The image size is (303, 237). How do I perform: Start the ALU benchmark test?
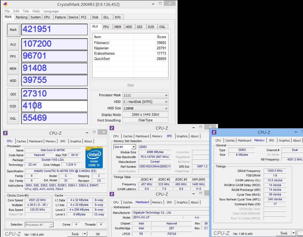pos(13,45)
